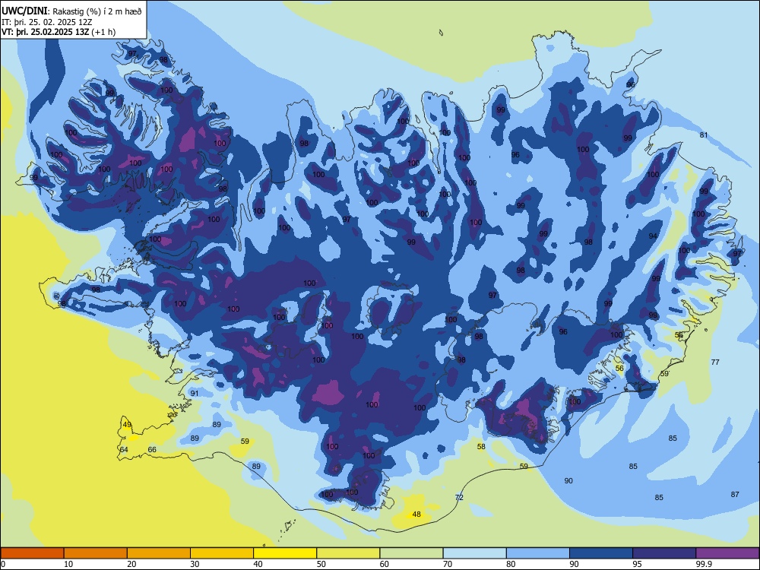Click the humidity value 87 in the southeast sea
This screenshot has width=760, height=570.
[735, 495]
